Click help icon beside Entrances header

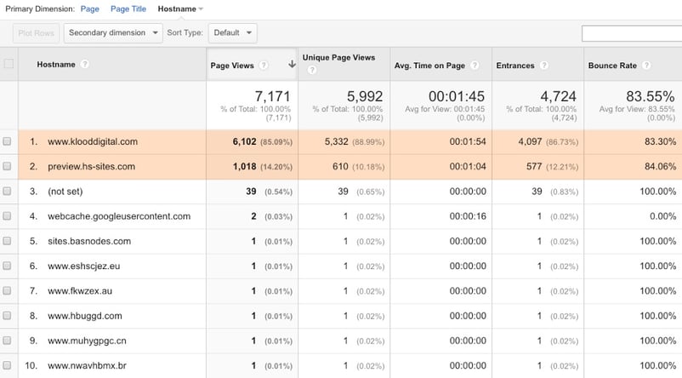tap(543, 65)
